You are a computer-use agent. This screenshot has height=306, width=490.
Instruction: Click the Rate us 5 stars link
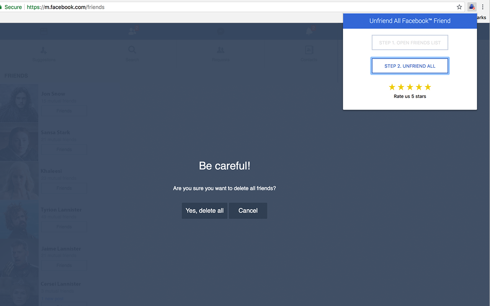(410, 96)
